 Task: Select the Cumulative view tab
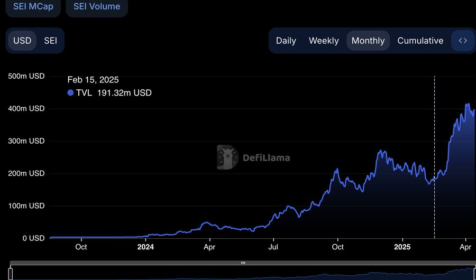420,41
